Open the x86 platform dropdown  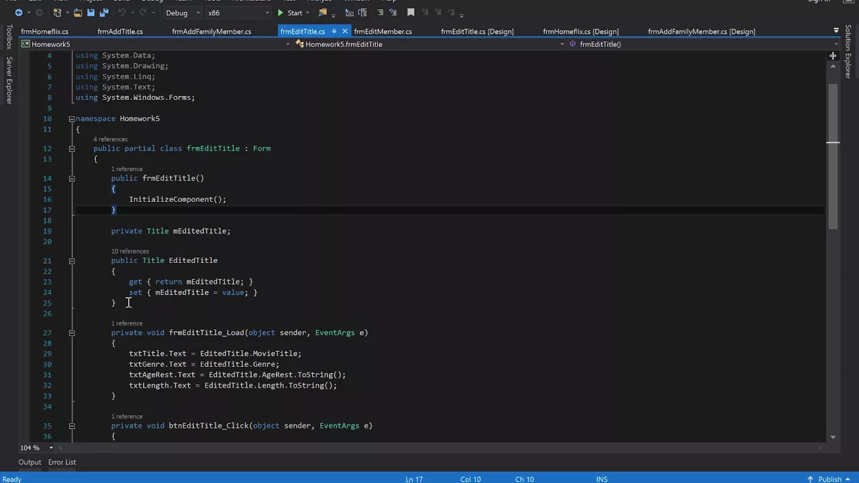point(238,13)
